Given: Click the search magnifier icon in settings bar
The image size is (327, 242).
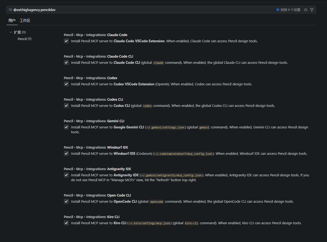Looking at the screenshot, I should (10, 10).
